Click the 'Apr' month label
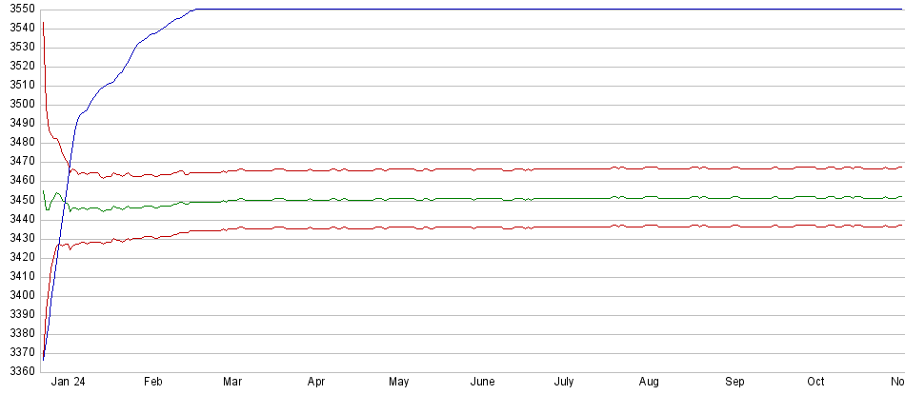 317,383
